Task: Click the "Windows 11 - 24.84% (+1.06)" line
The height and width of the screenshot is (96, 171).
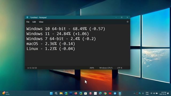Action: tap(58, 34)
